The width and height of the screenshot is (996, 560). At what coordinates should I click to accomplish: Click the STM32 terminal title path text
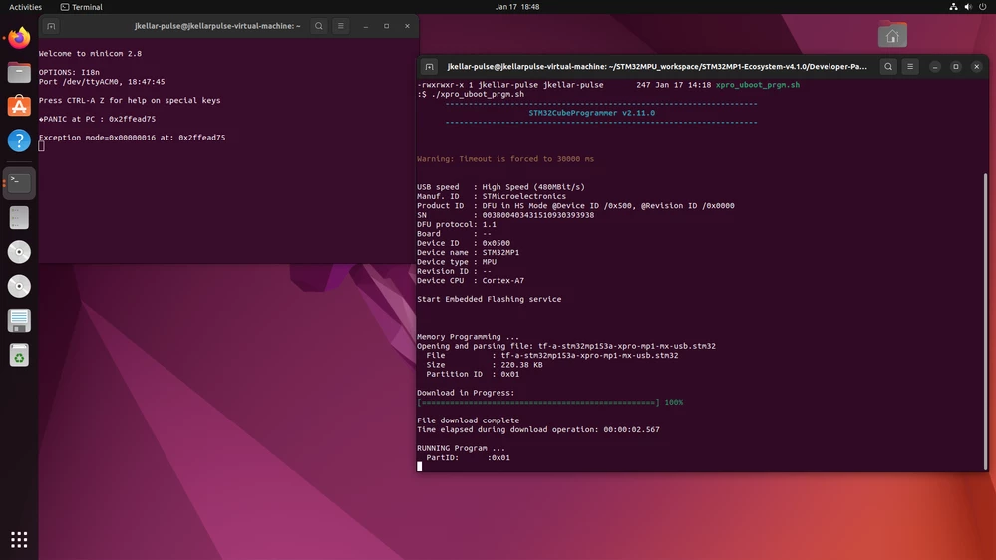[657, 67]
